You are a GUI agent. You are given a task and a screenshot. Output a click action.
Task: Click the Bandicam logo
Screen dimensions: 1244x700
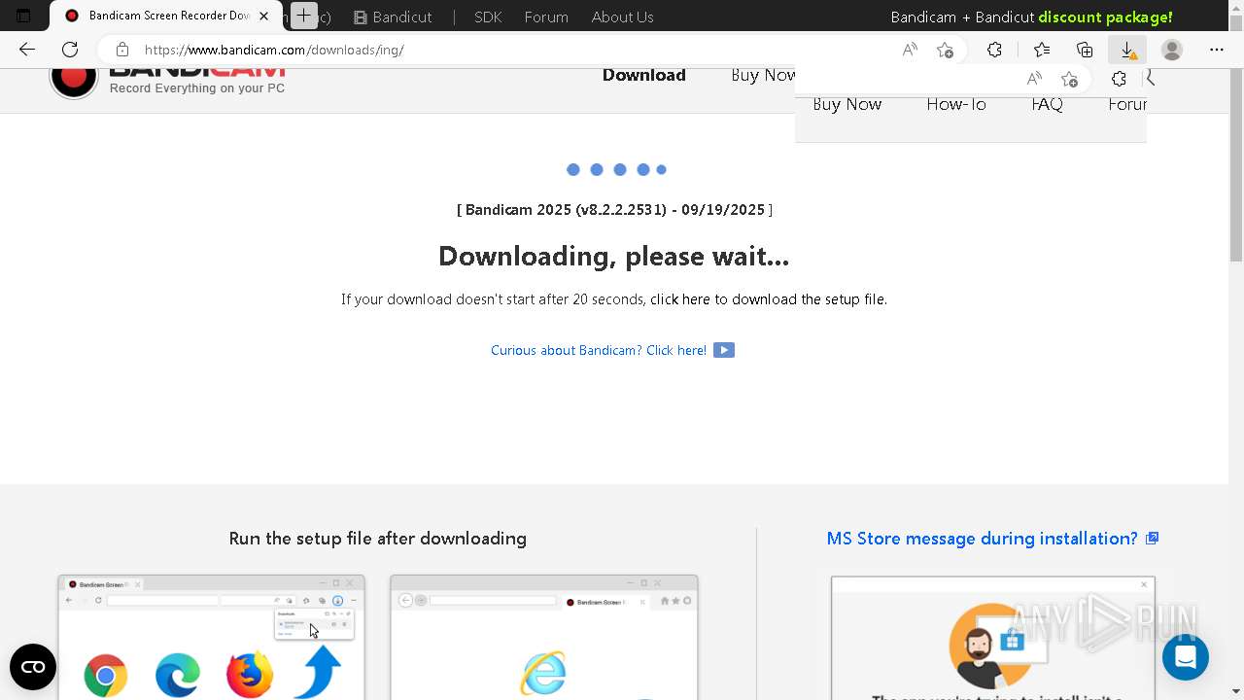167,80
